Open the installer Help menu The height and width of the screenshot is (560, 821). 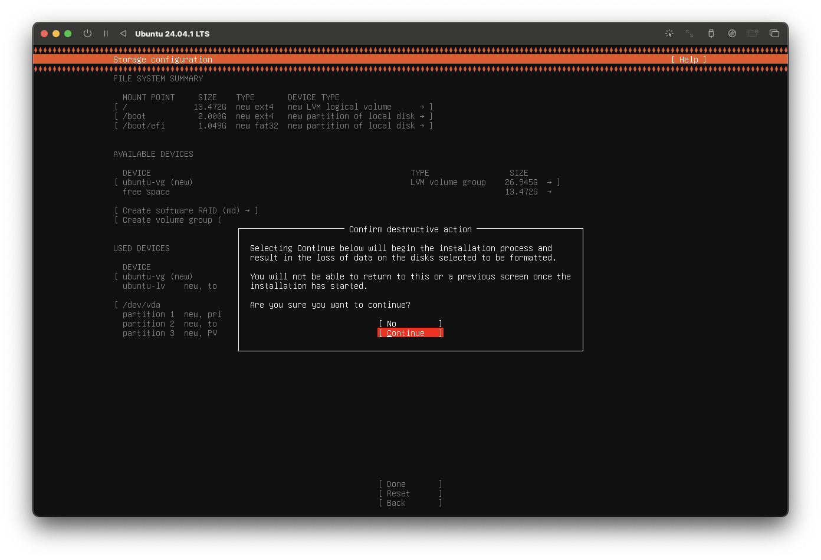688,60
